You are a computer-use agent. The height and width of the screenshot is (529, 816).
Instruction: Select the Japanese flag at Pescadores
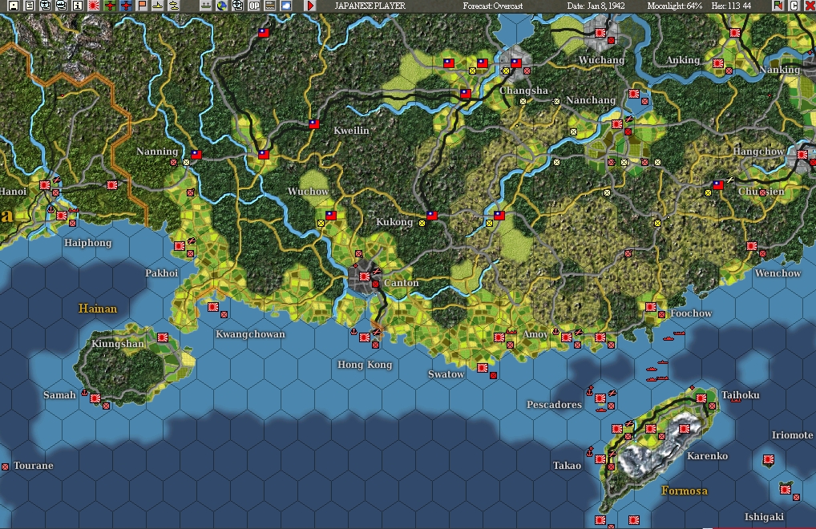600,398
